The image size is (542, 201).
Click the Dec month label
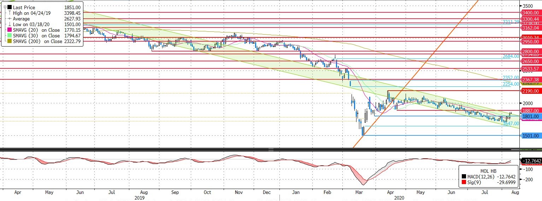point(267,192)
